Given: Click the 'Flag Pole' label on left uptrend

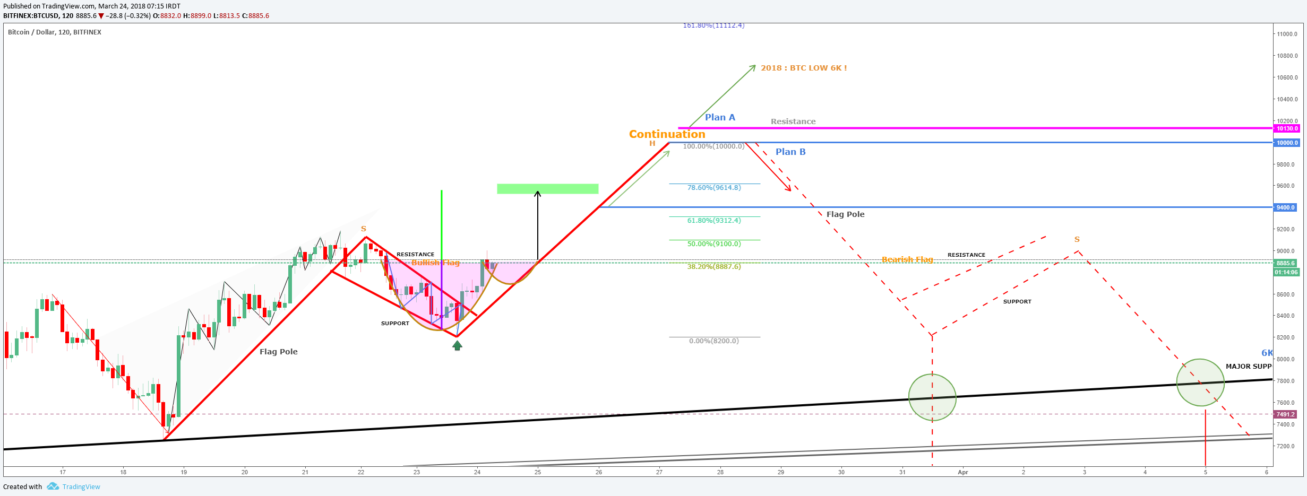Looking at the screenshot, I should tap(278, 352).
